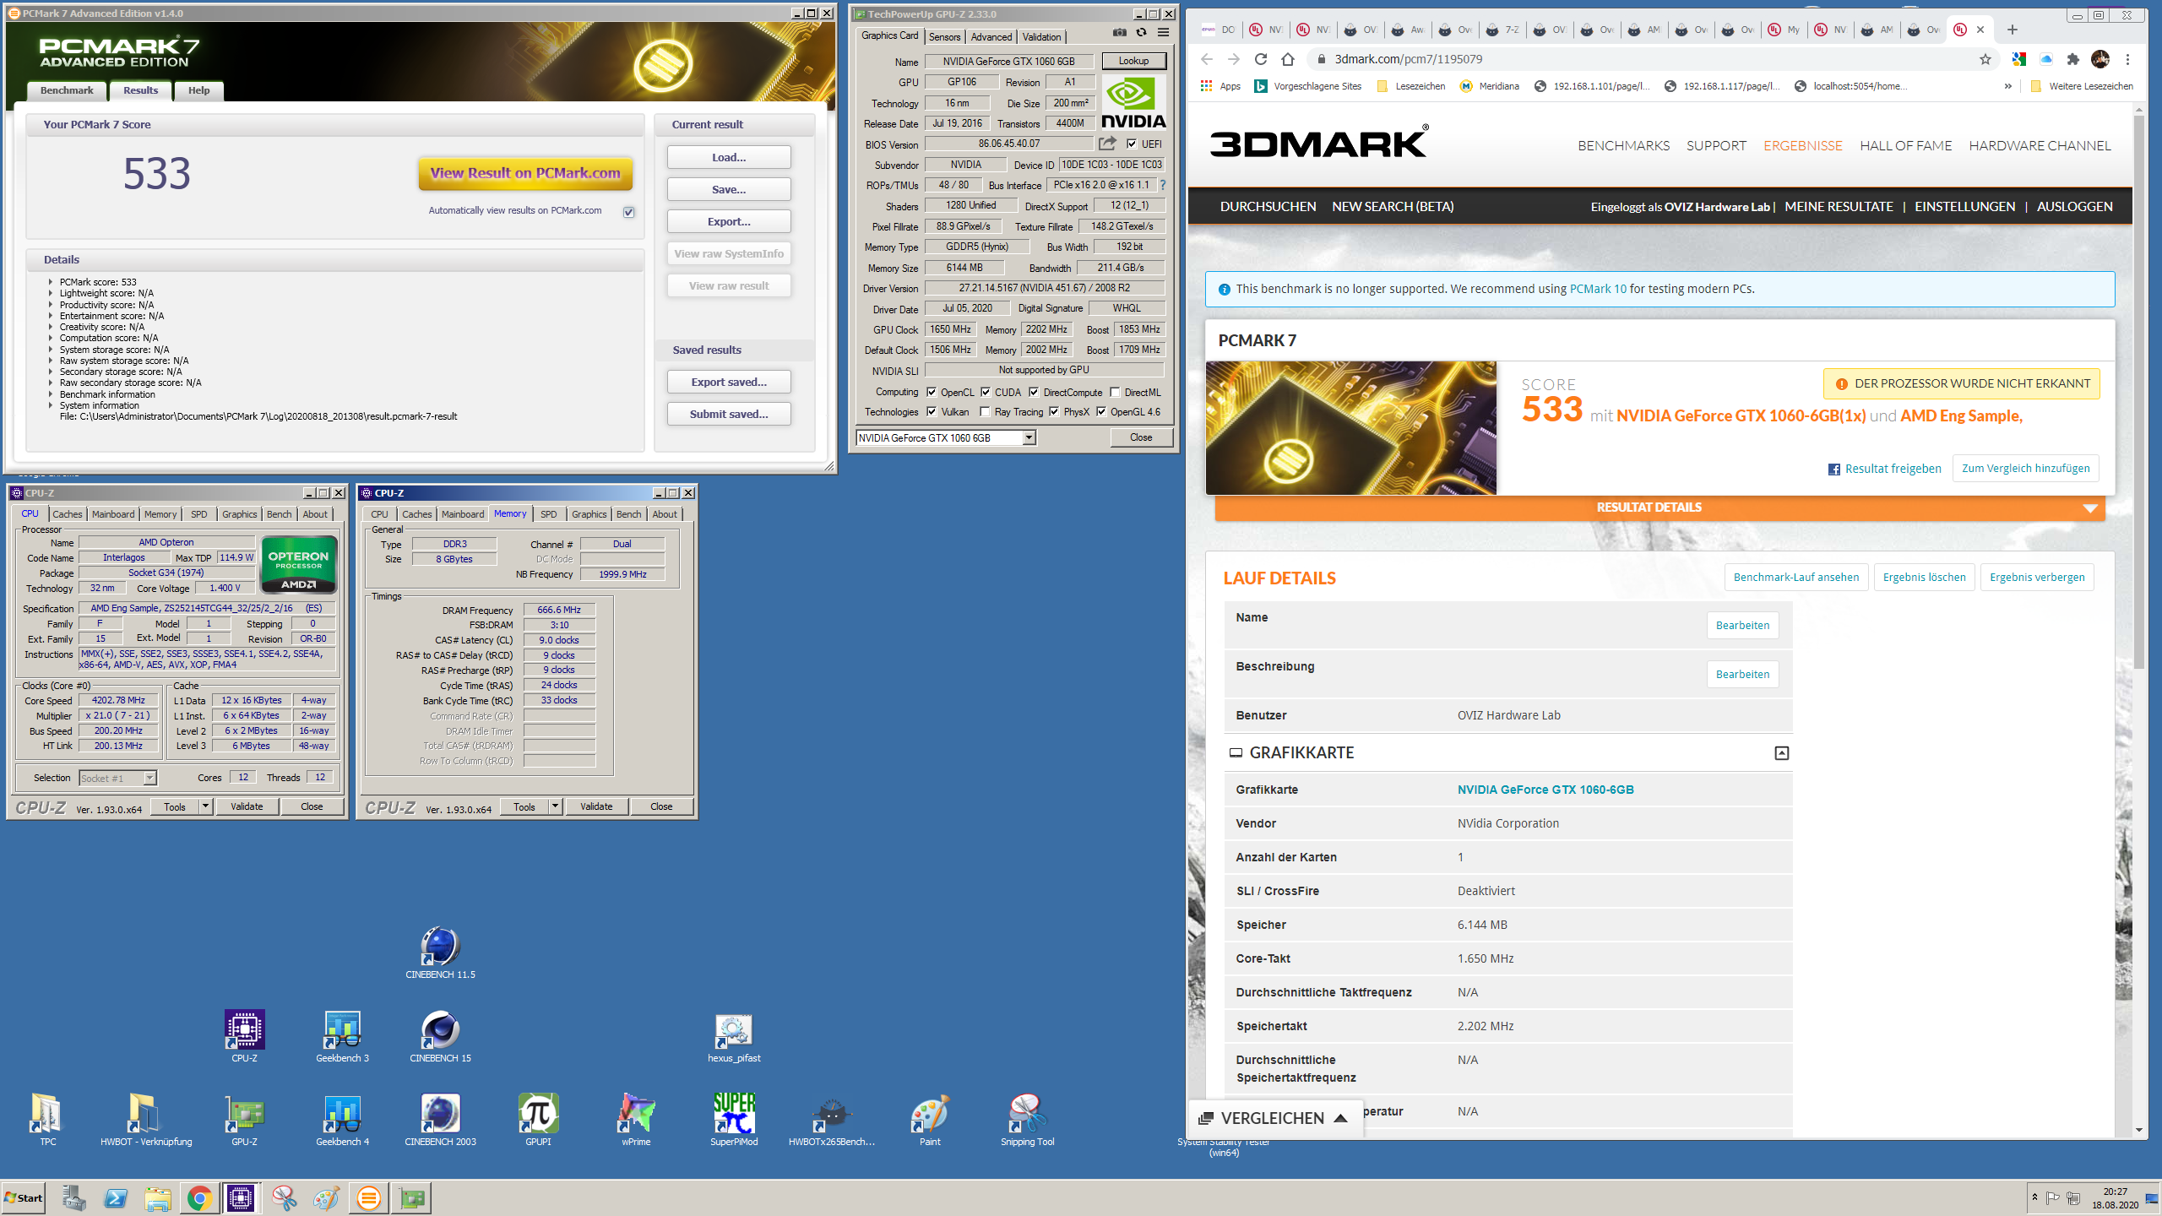The width and height of the screenshot is (2162, 1216).
Task: Toggle the UEFI checkbox in GPU-Z
Action: [1132, 144]
